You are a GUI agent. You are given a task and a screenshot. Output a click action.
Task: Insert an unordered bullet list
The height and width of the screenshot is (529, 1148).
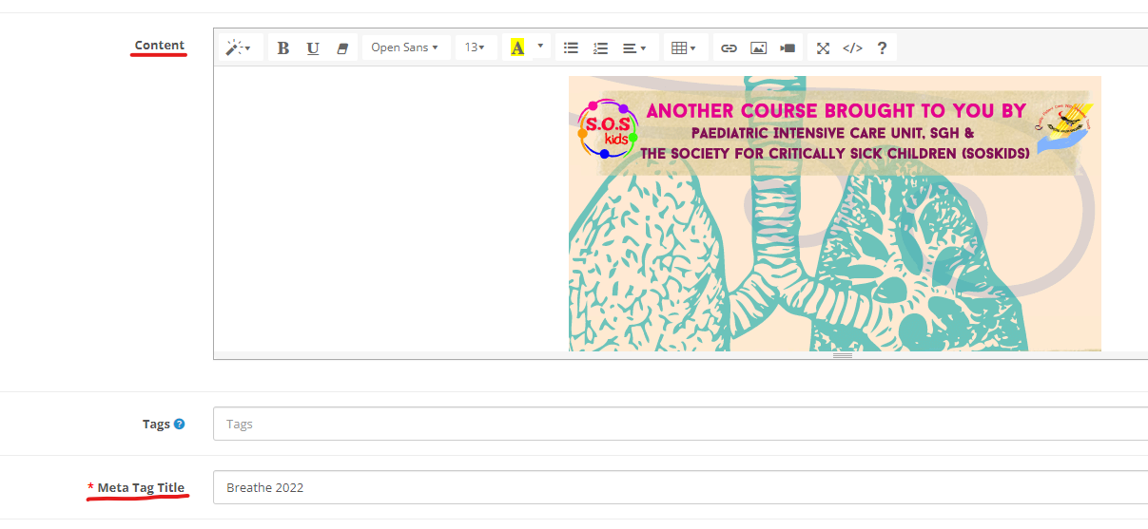(571, 47)
